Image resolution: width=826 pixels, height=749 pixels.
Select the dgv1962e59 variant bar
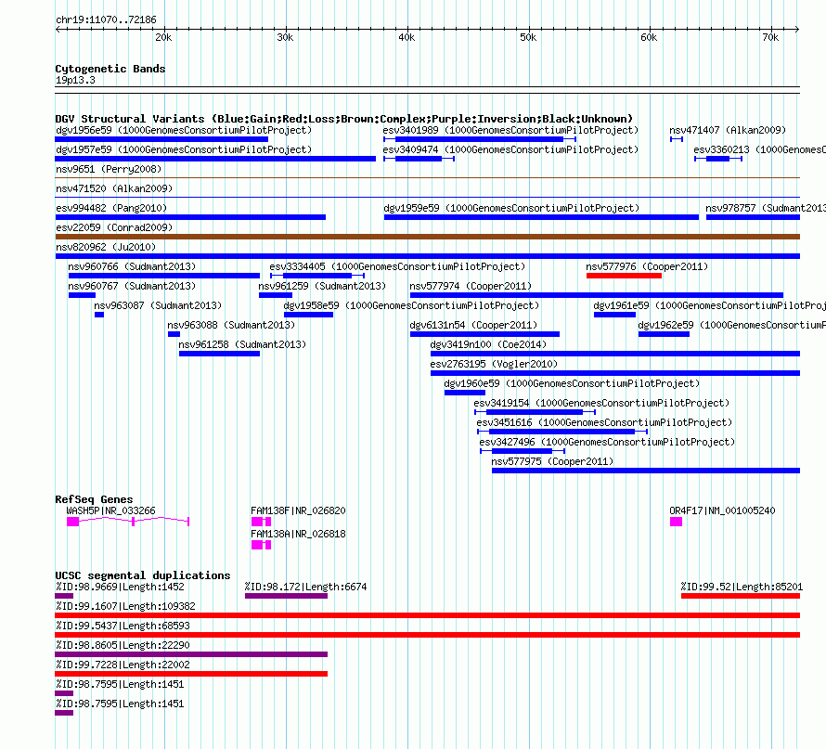coord(664,334)
